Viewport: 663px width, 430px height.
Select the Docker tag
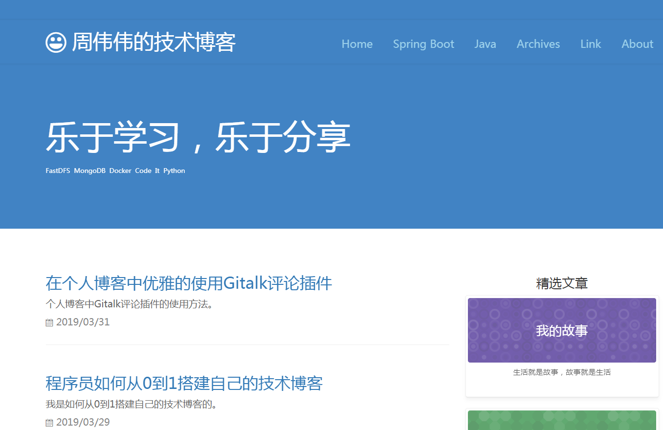click(x=120, y=171)
